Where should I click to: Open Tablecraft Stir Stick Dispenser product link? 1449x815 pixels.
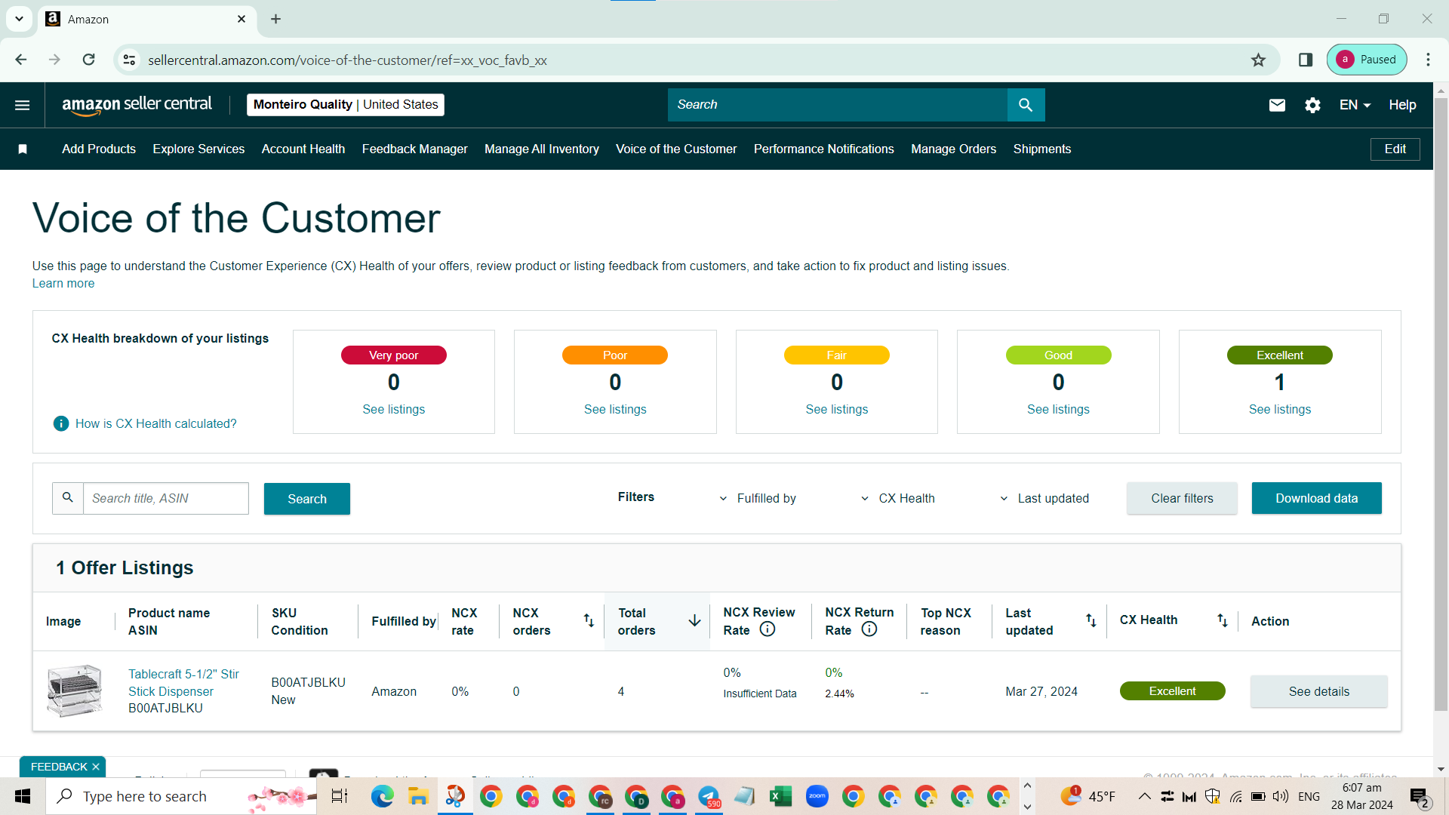[183, 682]
